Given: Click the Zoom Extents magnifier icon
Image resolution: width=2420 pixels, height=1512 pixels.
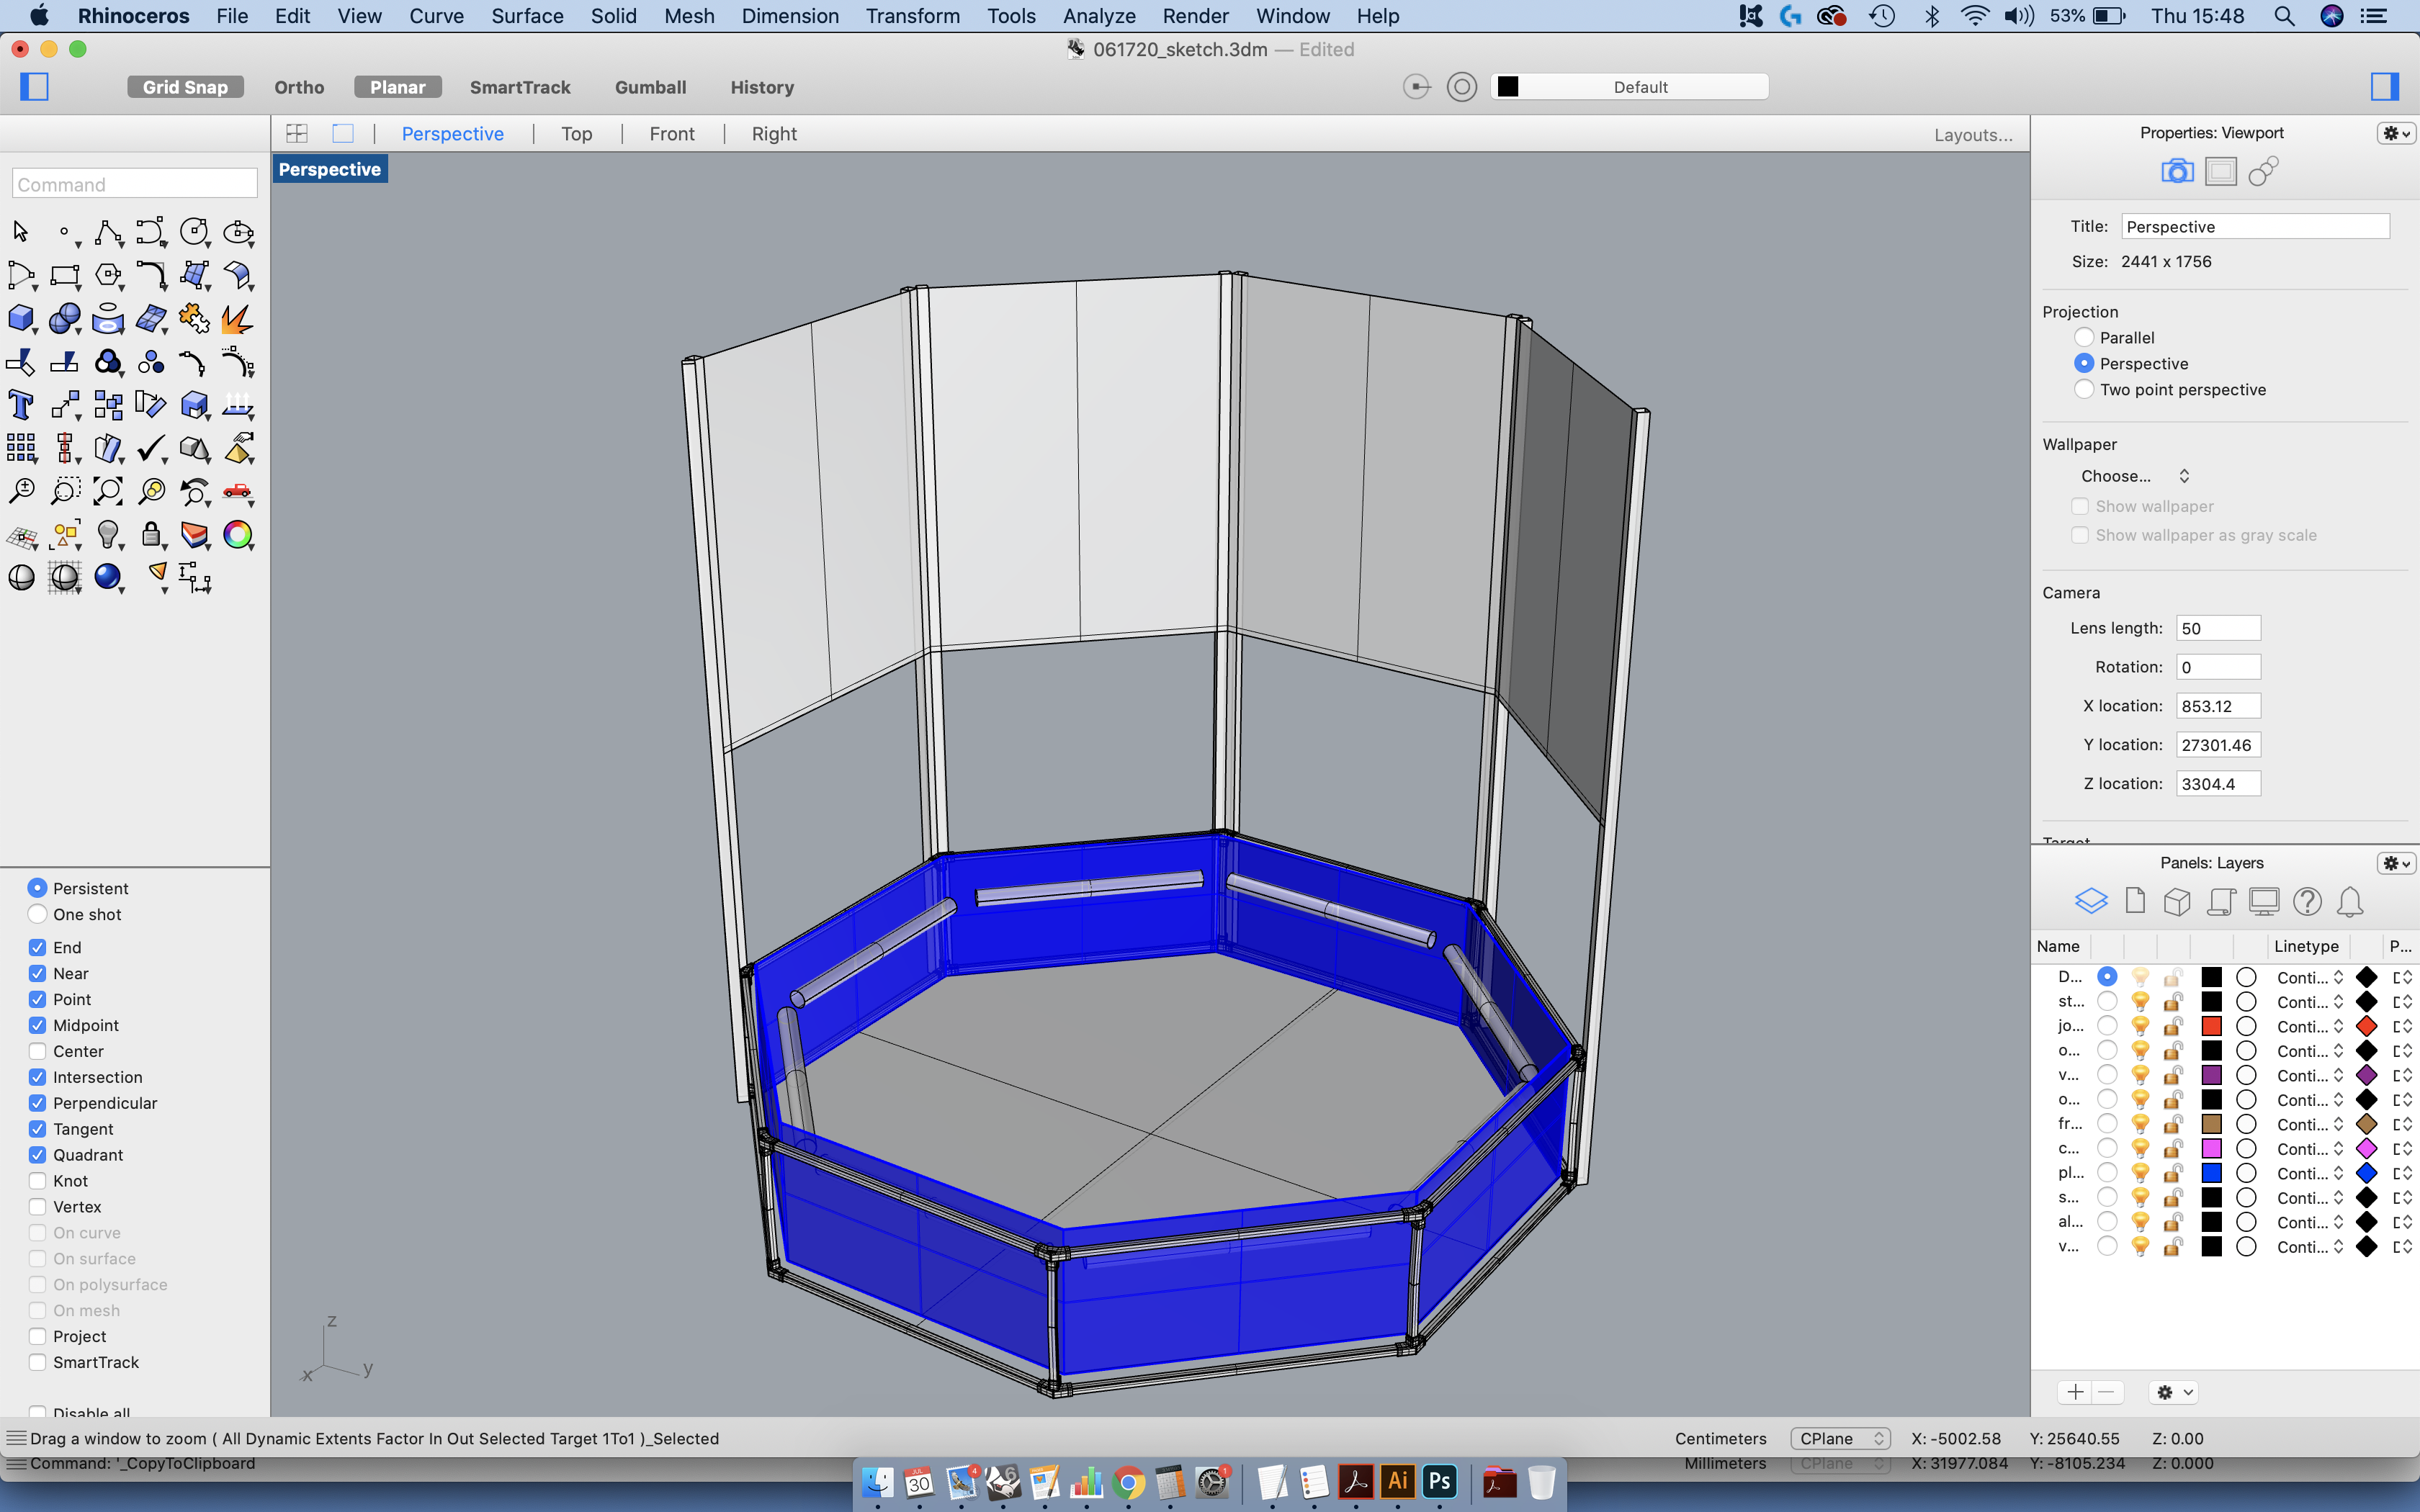Looking at the screenshot, I should tap(107, 491).
